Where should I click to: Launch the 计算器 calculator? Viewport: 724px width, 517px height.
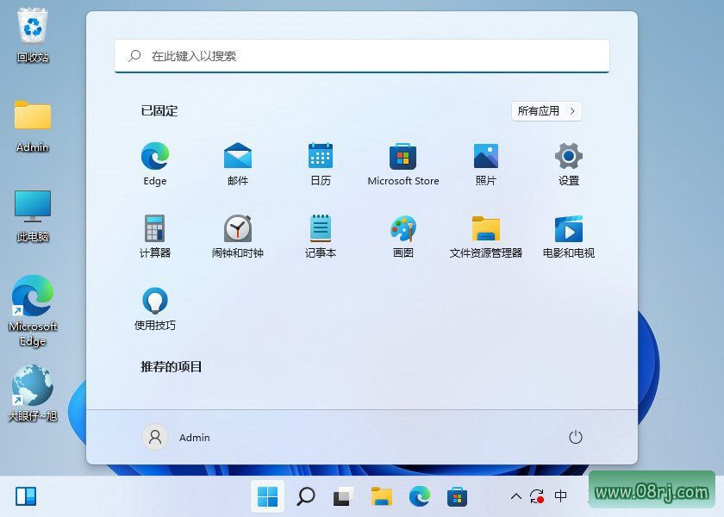pos(154,236)
